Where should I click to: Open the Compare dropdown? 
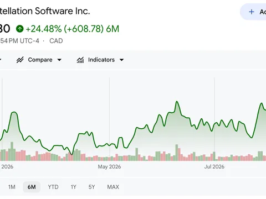[39, 60]
